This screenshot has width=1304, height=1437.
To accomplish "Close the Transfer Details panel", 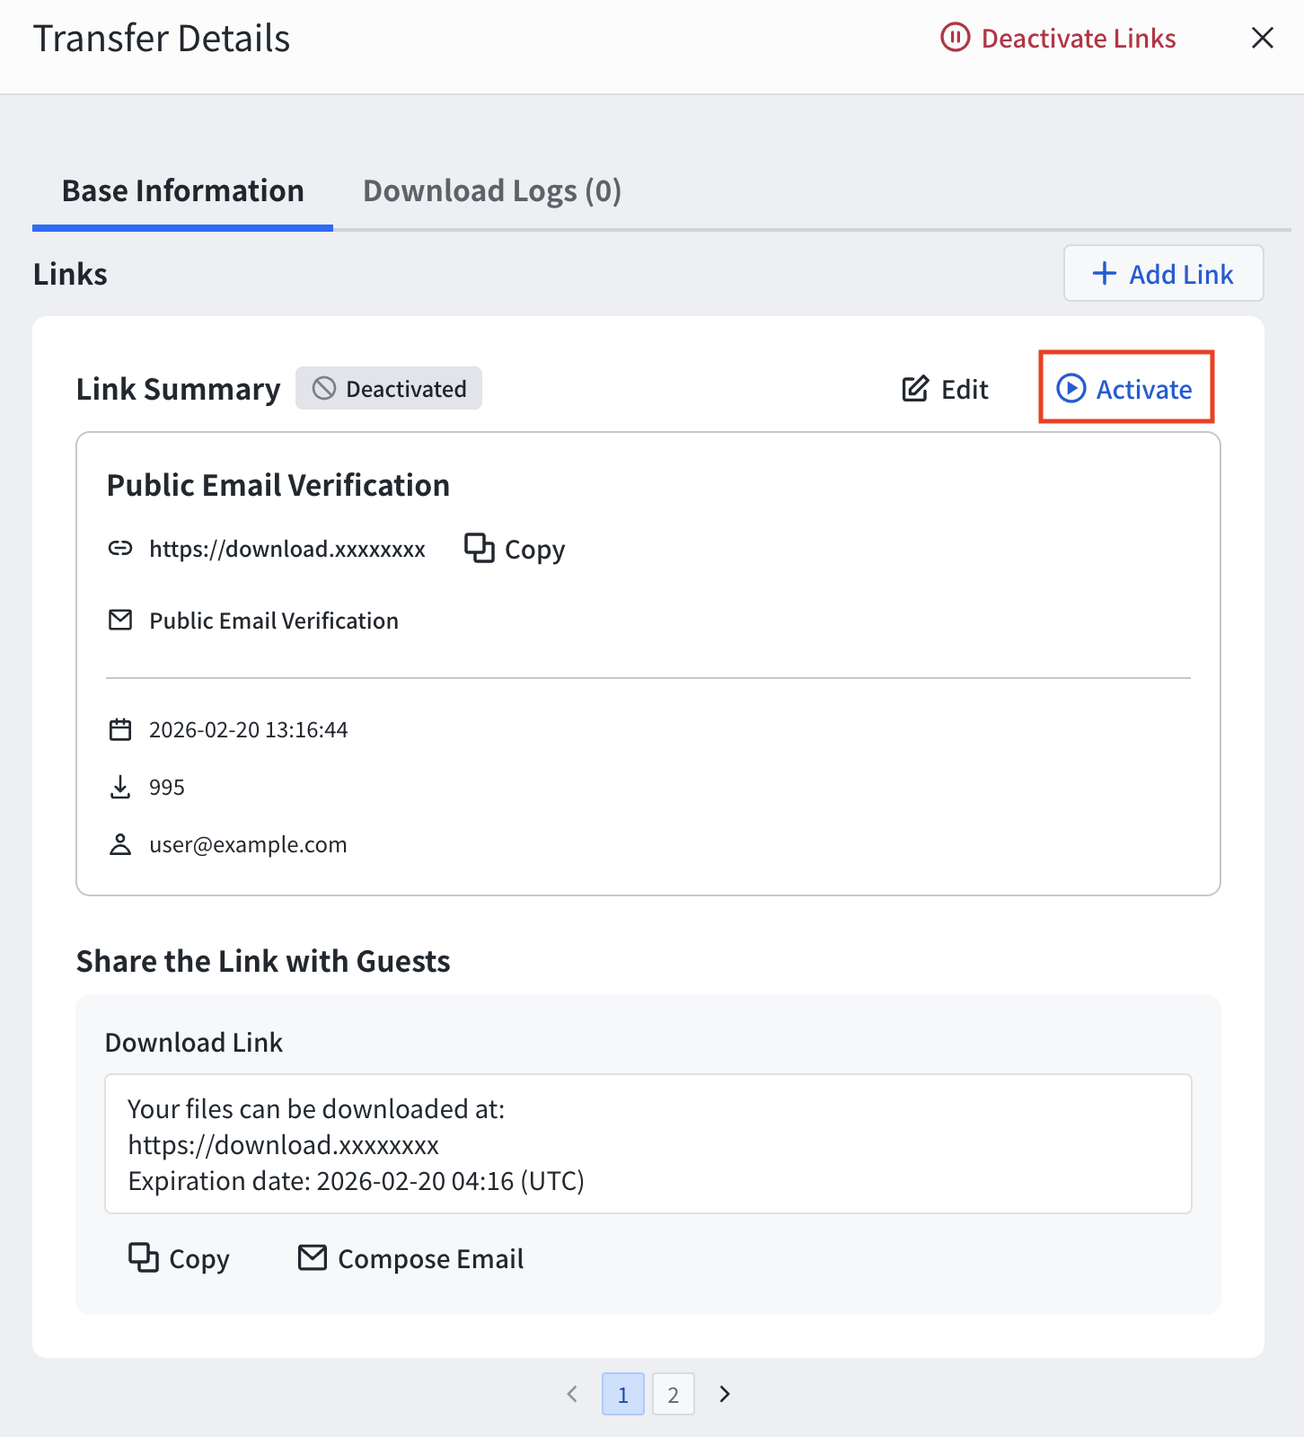I will pos(1262,38).
